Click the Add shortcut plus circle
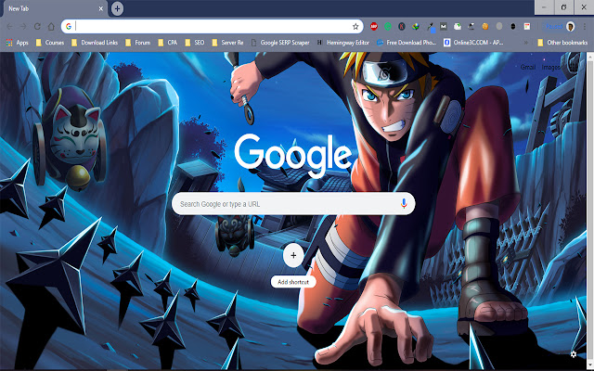The width and height of the screenshot is (594, 371). click(x=293, y=255)
